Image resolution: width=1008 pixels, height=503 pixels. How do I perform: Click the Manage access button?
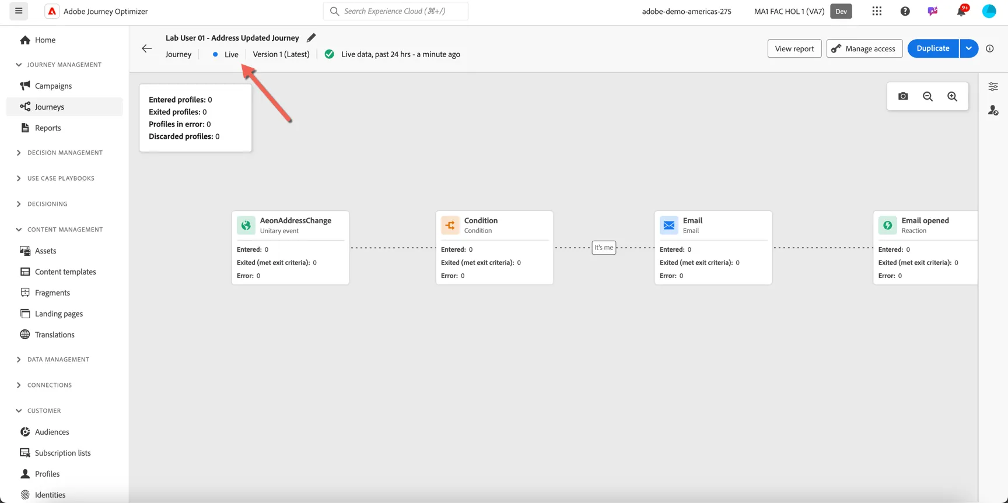coord(864,48)
